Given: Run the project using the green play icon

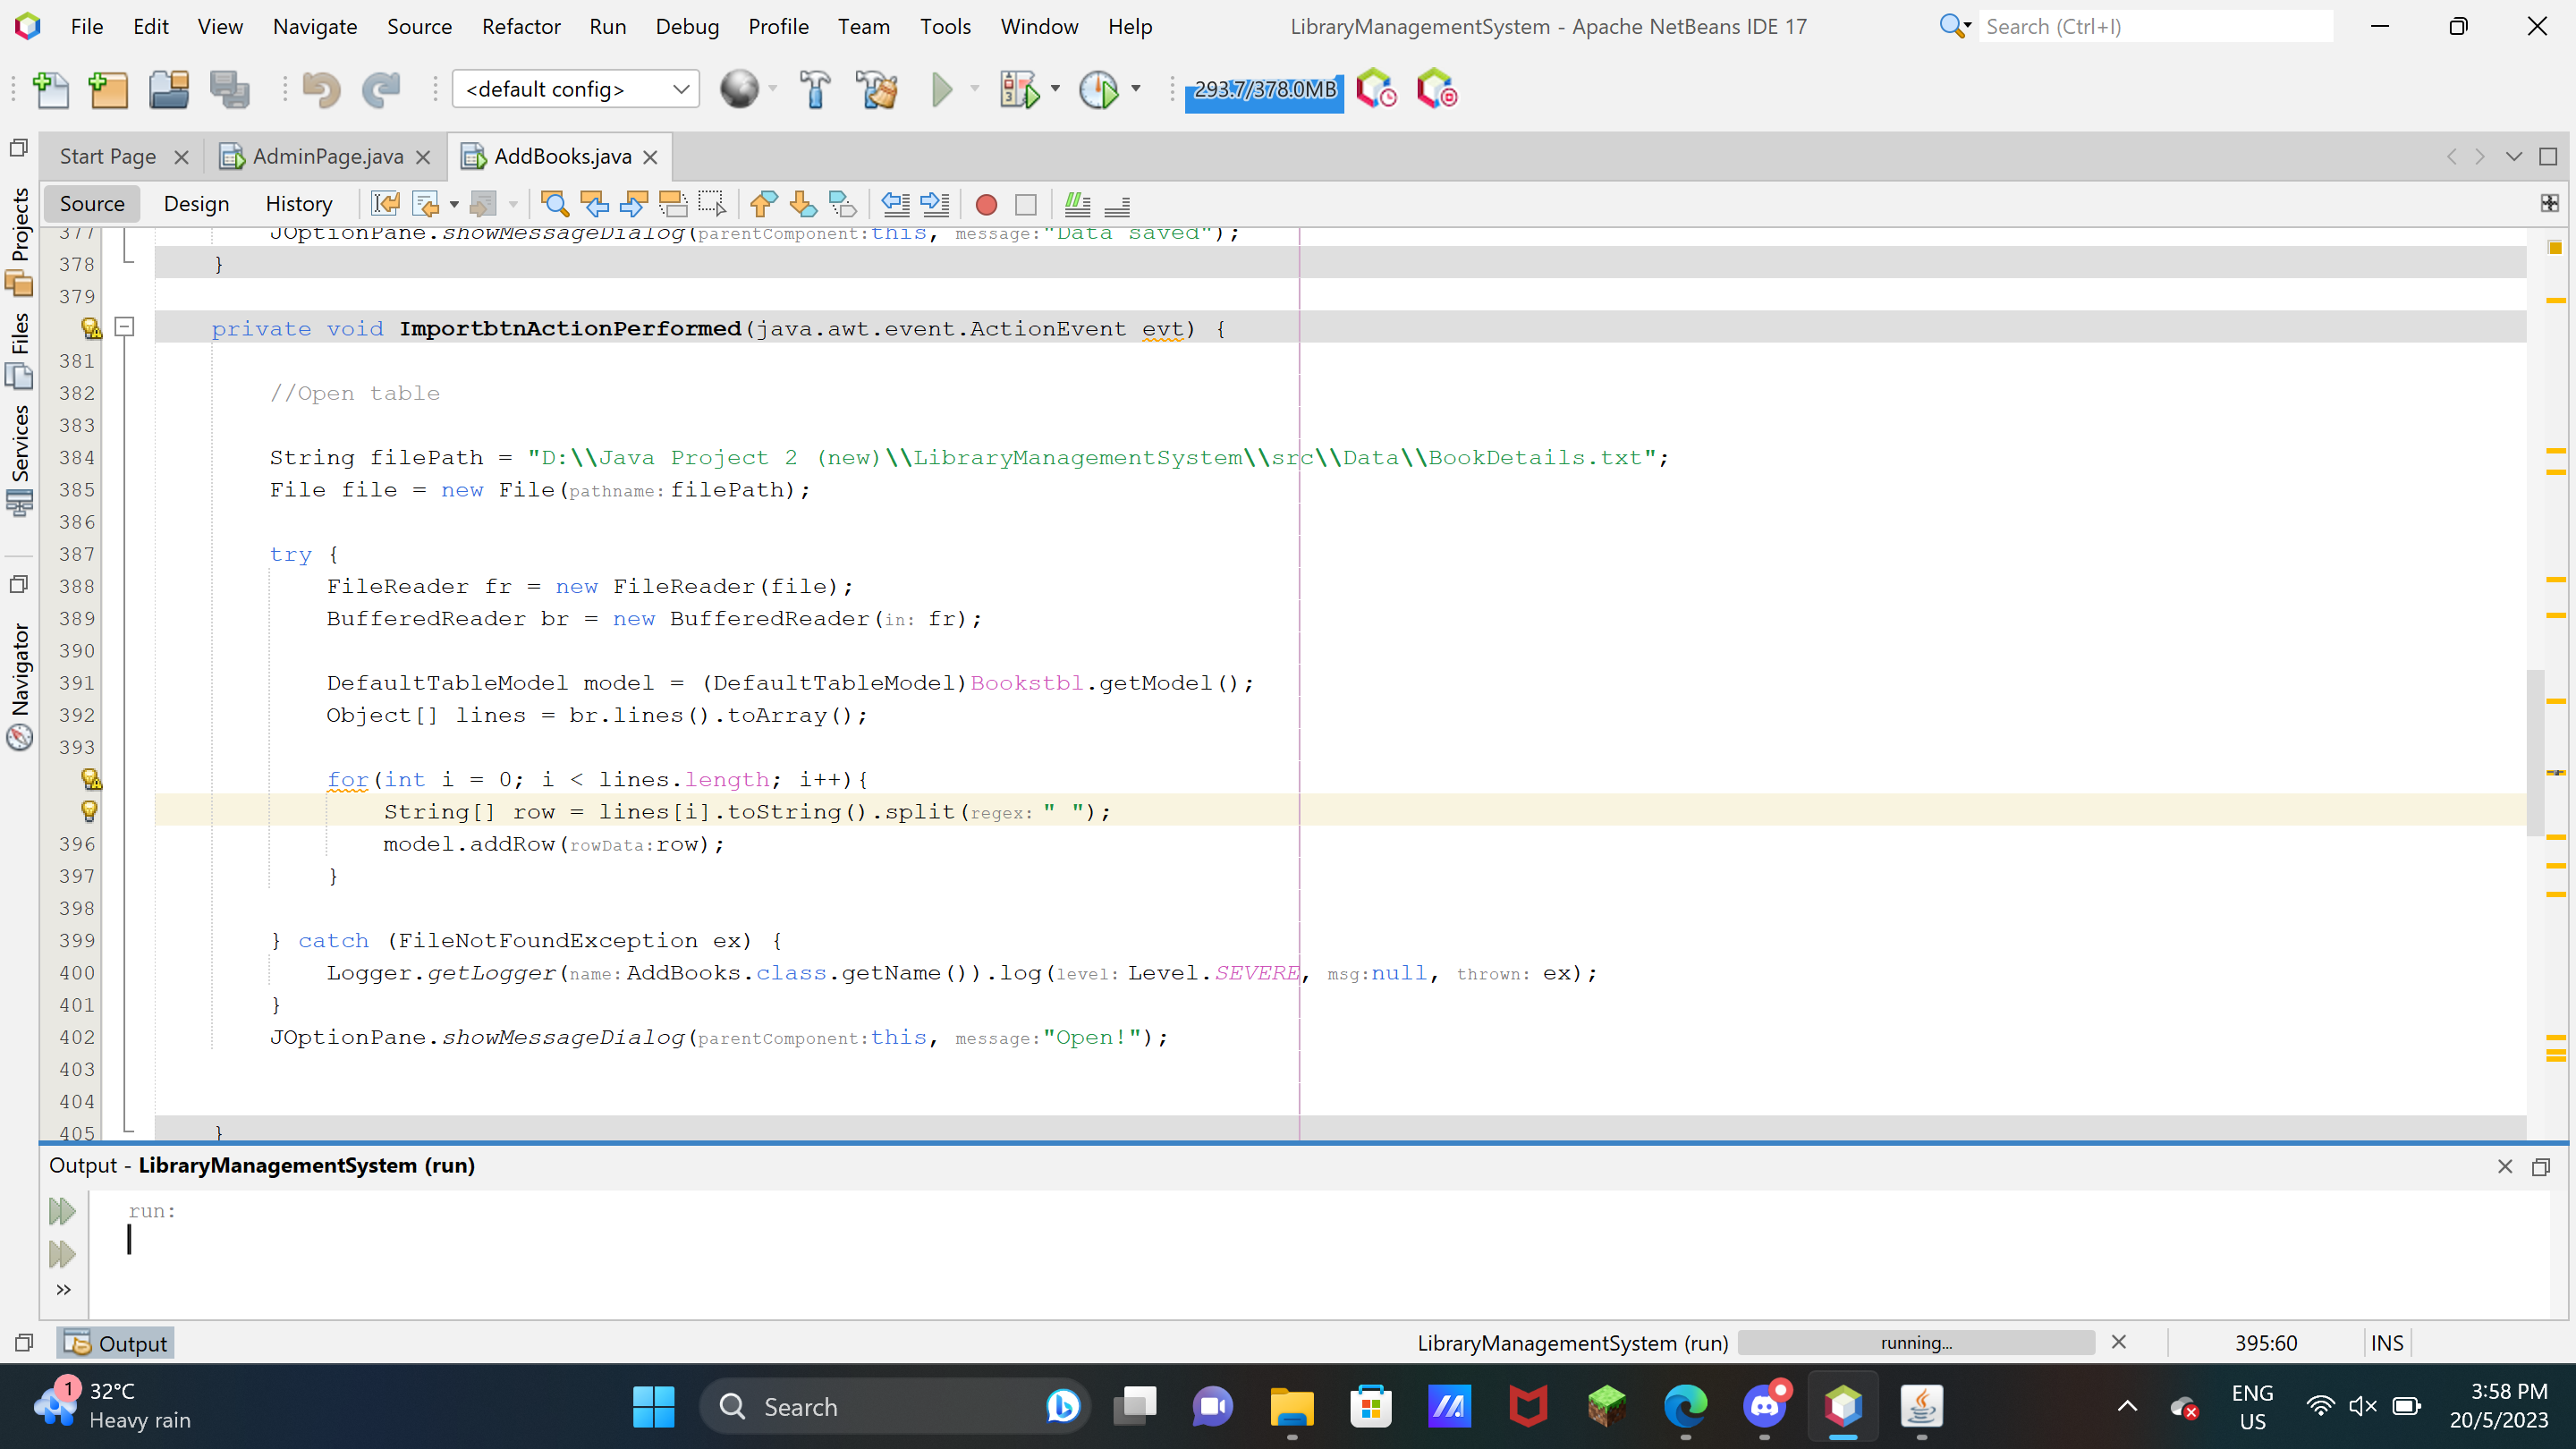Looking at the screenshot, I should 943,89.
